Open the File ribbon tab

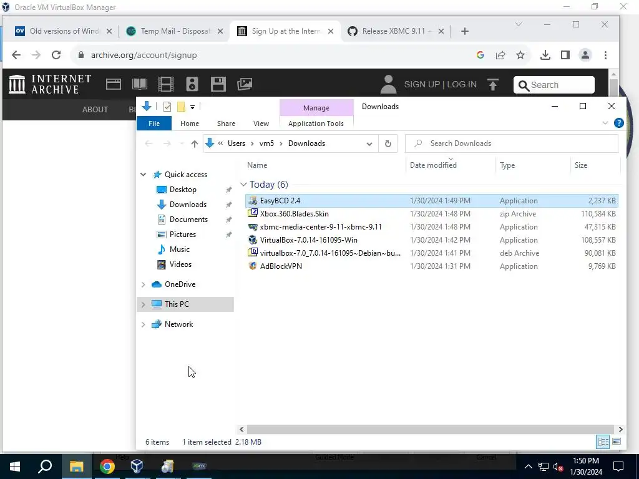coord(154,123)
